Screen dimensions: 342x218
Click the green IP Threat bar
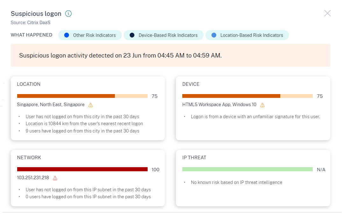(x=247, y=169)
